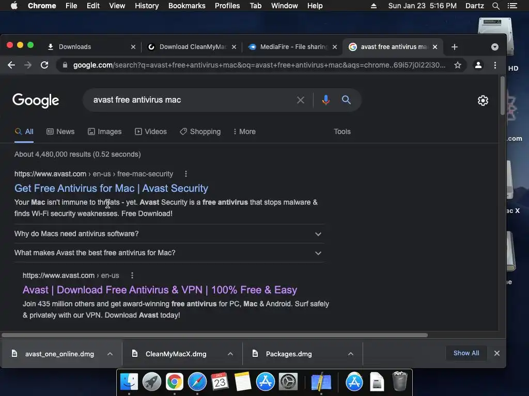This screenshot has height=396, width=529.
Task: Open options for free-mac-security result
Action: [186, 174]
